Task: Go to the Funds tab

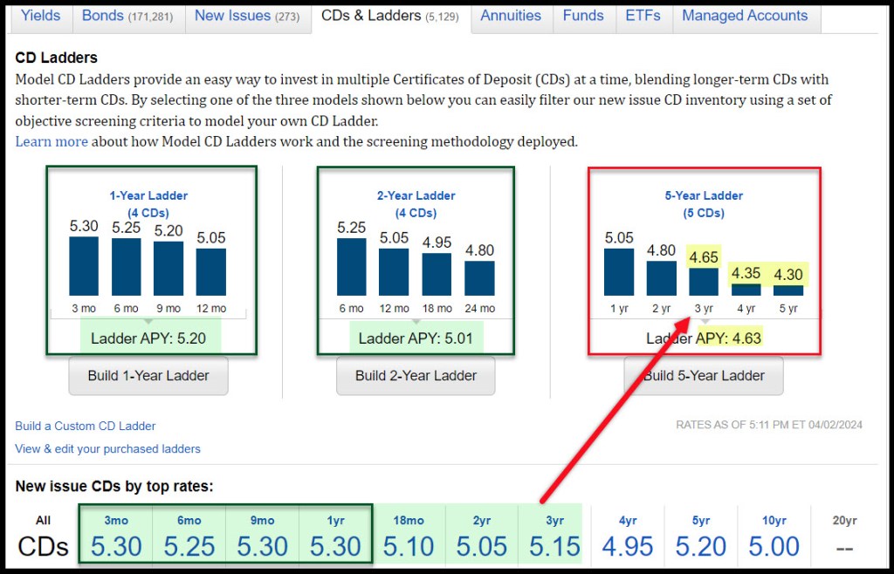Action: (583, 16)
